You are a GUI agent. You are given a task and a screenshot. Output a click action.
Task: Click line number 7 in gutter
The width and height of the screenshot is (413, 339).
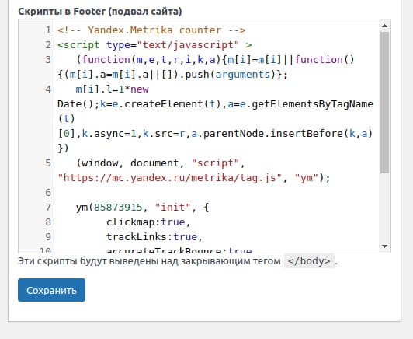pos(48,208)
